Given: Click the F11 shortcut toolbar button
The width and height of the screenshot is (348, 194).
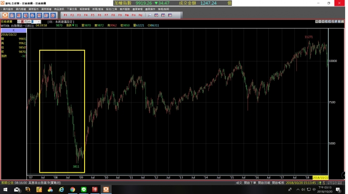Looking at the screenshot, I should pyautogui.click(x=133, y=15).
